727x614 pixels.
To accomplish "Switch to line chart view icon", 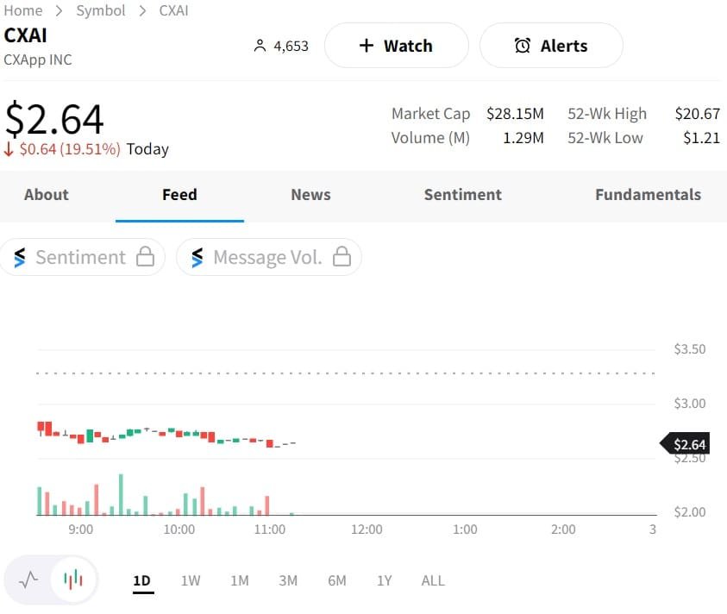I will point(29,580).
